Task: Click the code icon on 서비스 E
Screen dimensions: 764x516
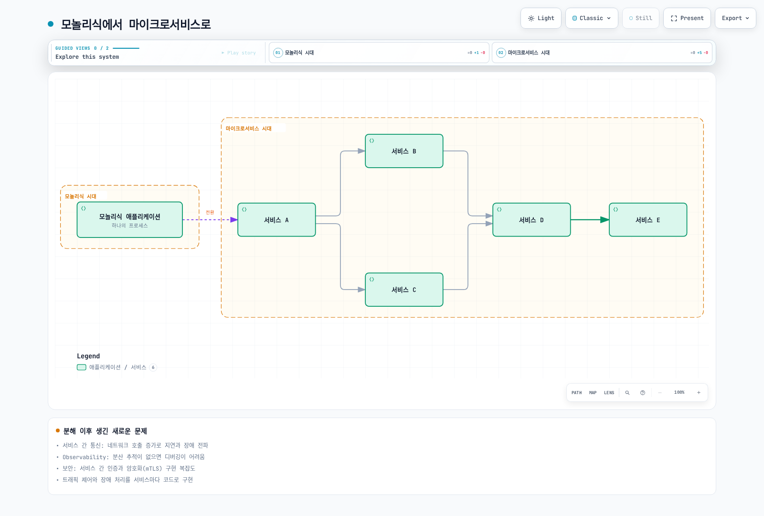Action: (x=615, y=209)
